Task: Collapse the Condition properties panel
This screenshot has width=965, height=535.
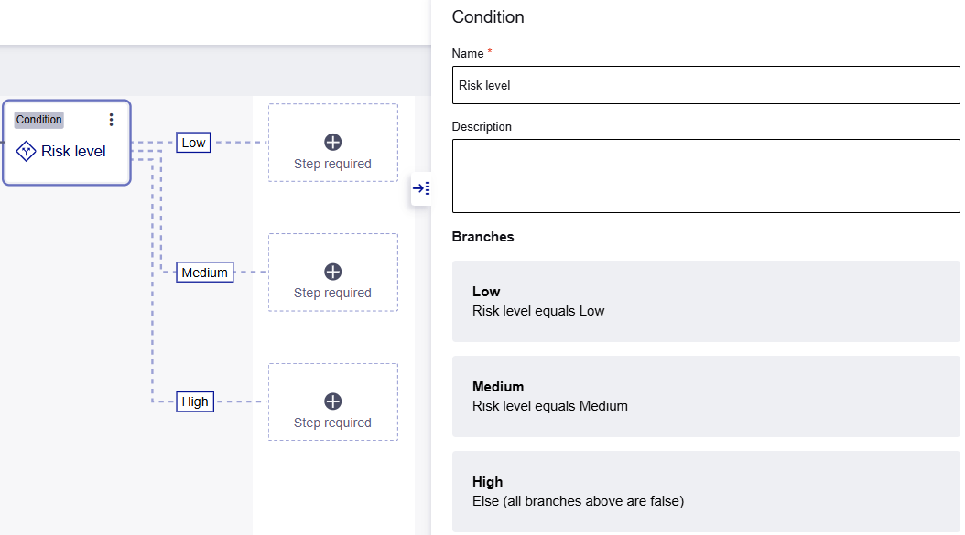Action: coord(422,188)
